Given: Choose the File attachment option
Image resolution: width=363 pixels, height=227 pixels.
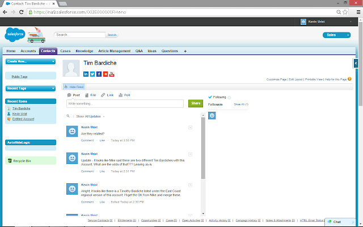Looking at the screenshot, I should tap(90, 95).
